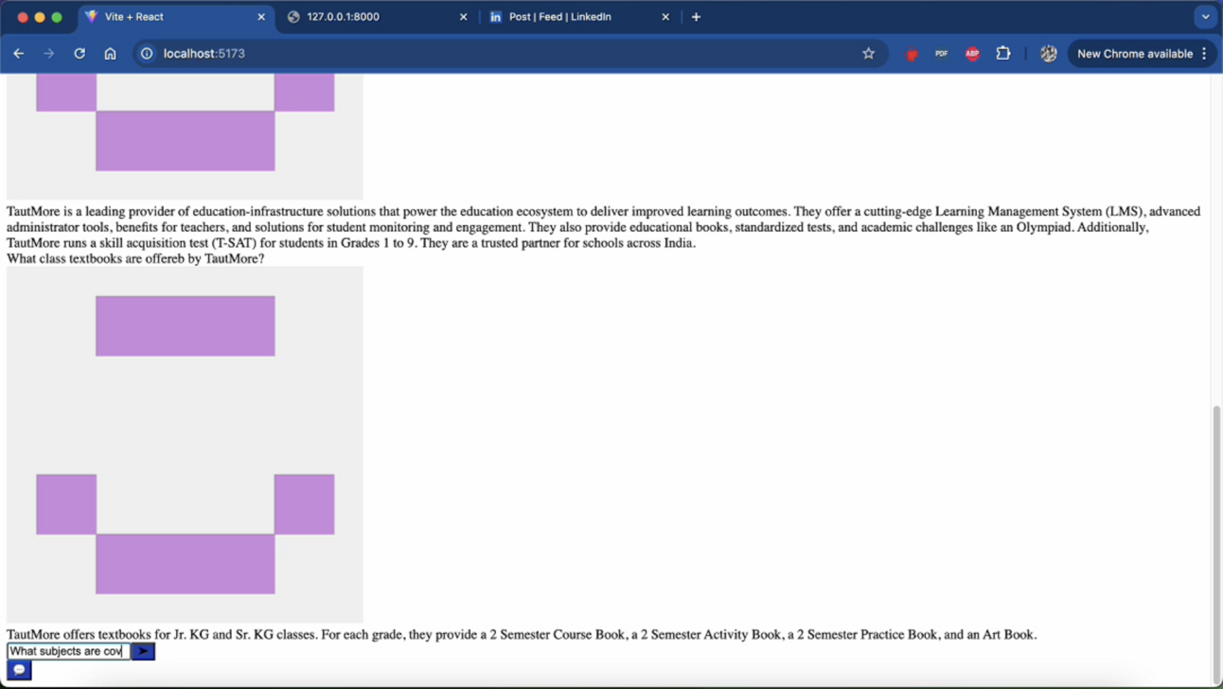Click the chat bubble icon below the input
Image resolution: width=1223 pixels, height=689 pixels.
(17, 670)
